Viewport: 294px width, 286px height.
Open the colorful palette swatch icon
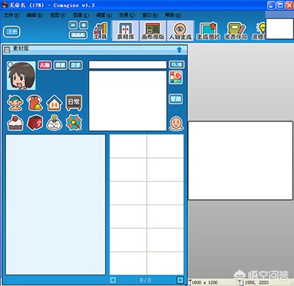[176, 77]
